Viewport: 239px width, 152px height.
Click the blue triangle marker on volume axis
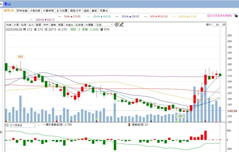[x=151, y=121]
